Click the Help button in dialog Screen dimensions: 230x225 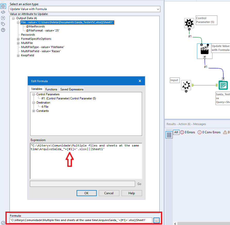coord(132,193)
